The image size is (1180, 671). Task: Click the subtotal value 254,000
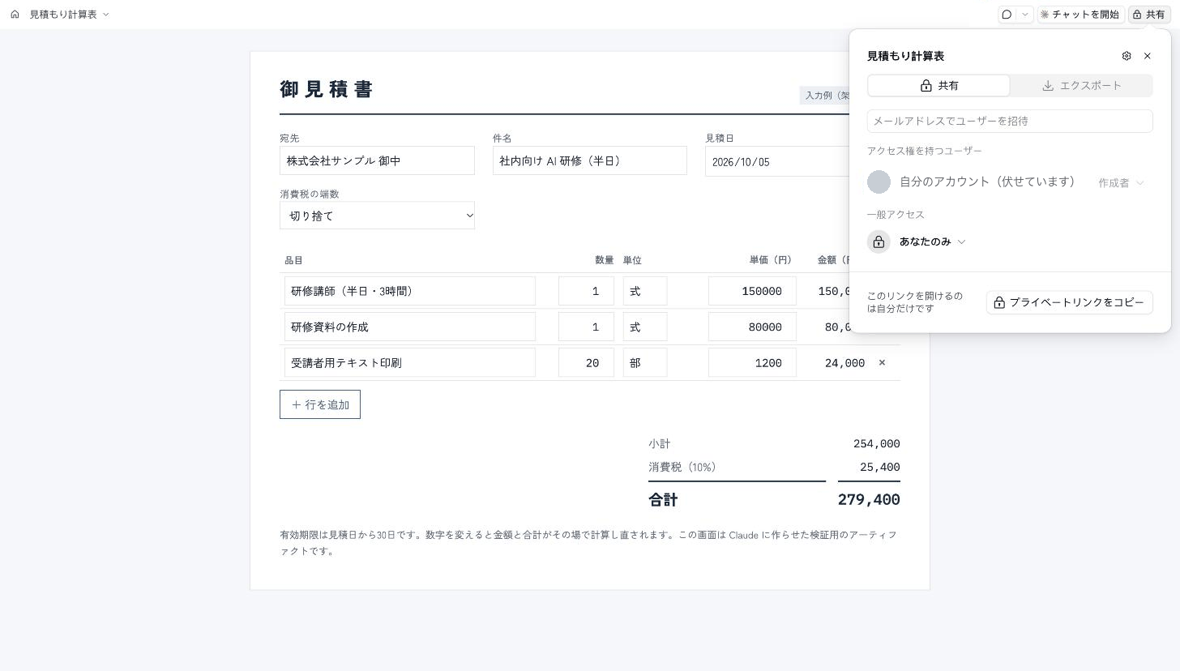click(x=877, y=444)
